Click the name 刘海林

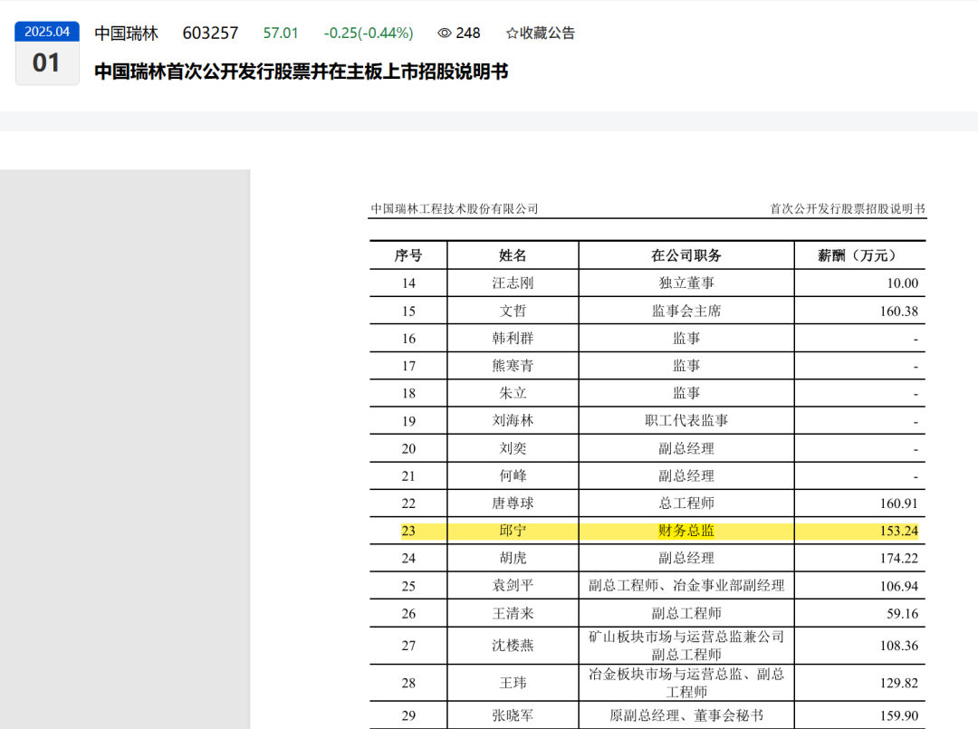[x=513, y=420]
